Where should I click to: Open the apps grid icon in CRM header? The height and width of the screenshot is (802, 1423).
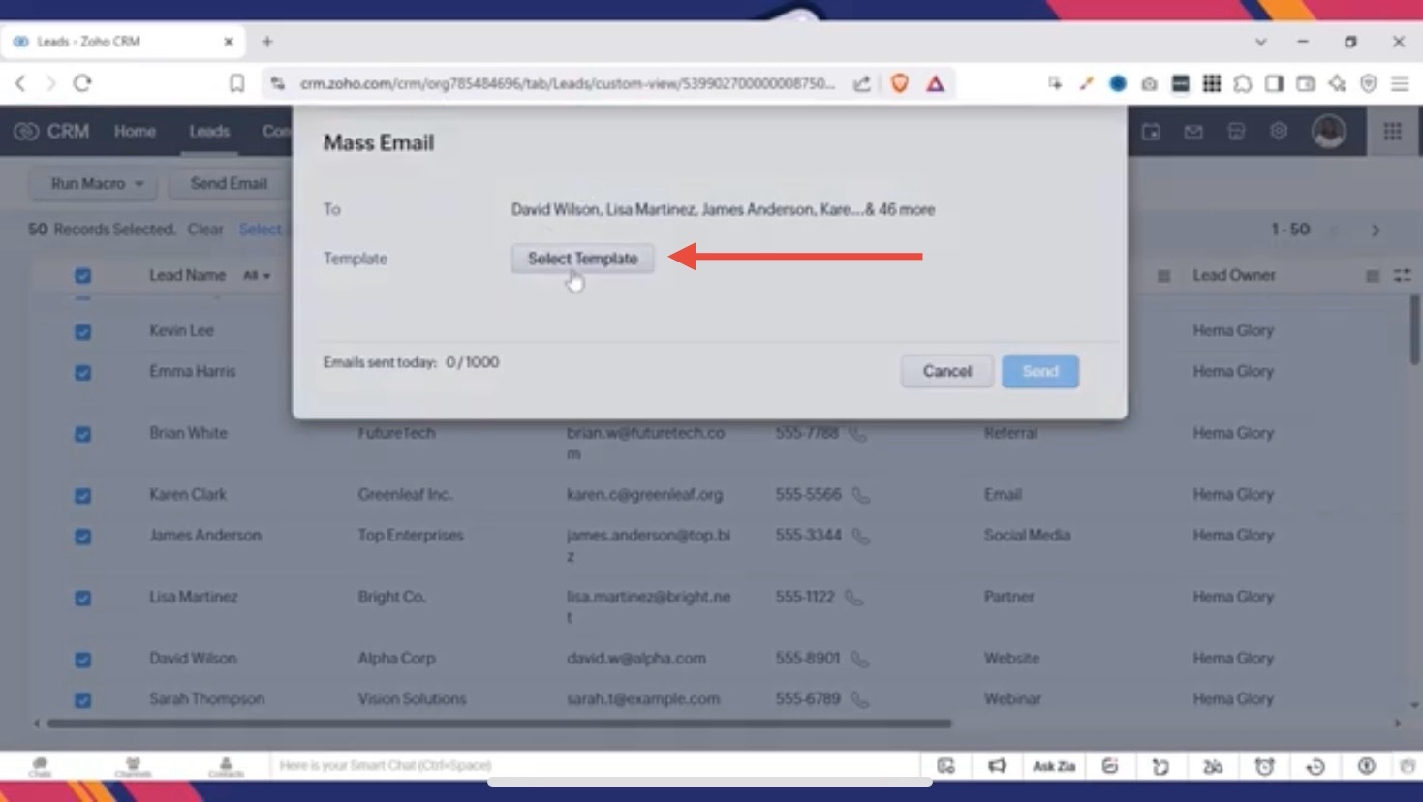[1392, 132]
